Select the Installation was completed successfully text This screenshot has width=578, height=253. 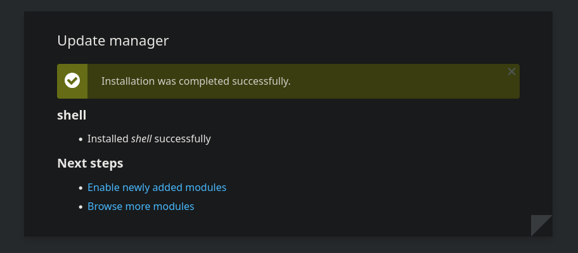[196, 81]
